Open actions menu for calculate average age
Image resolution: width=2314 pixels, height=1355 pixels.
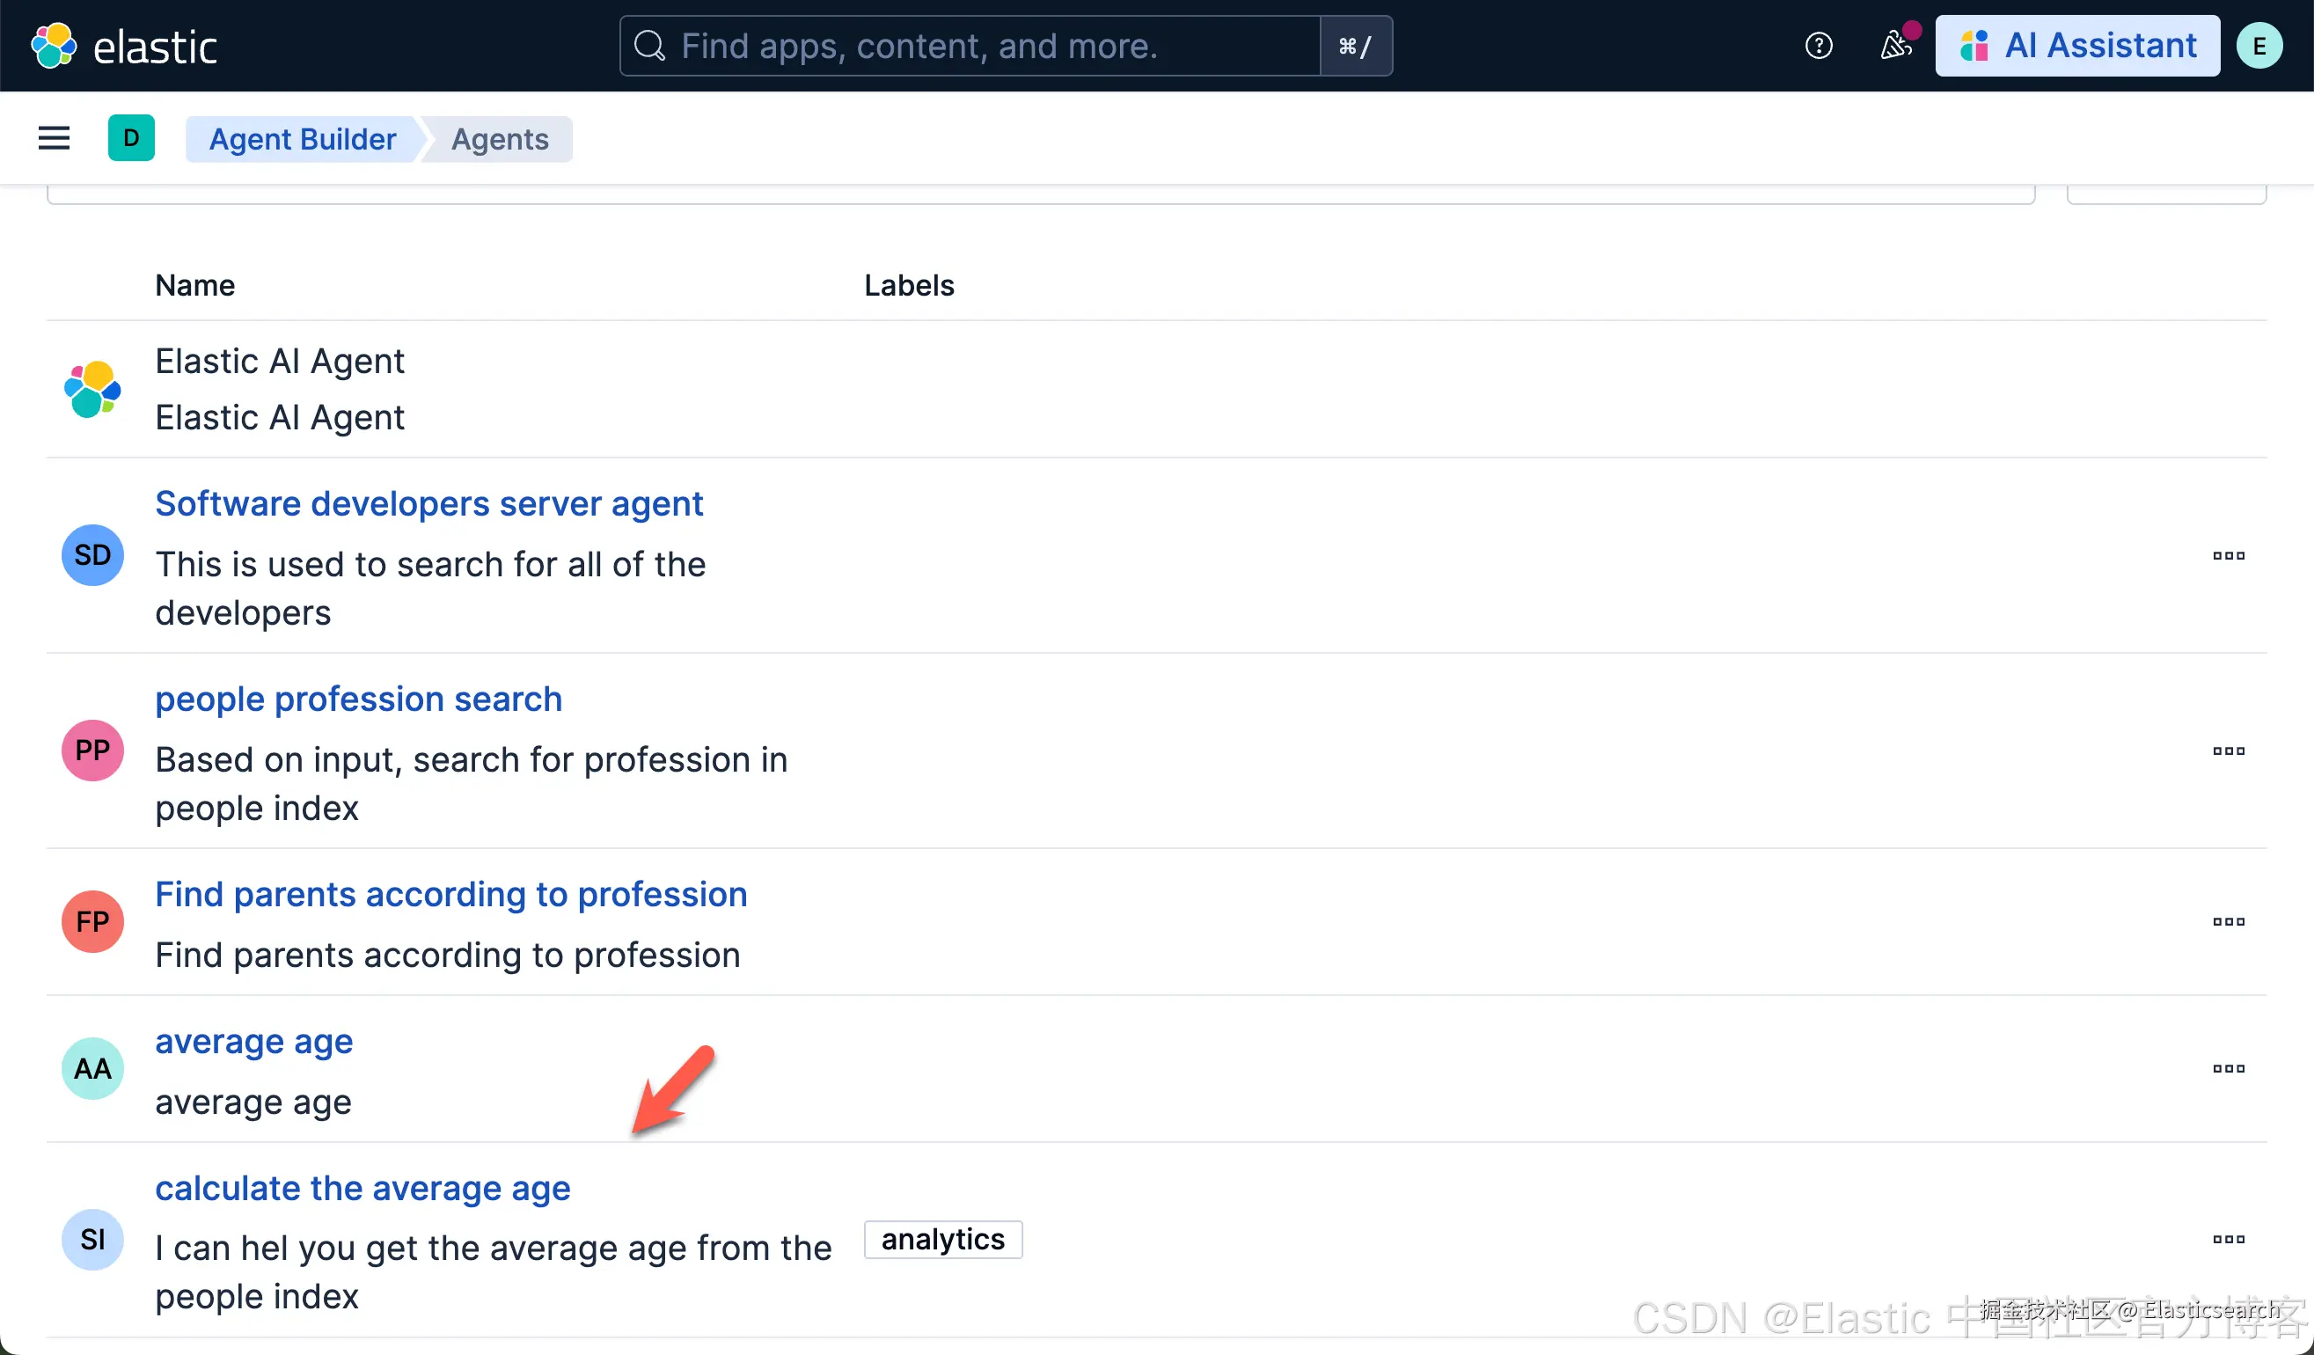(x=2228, y=1240)
